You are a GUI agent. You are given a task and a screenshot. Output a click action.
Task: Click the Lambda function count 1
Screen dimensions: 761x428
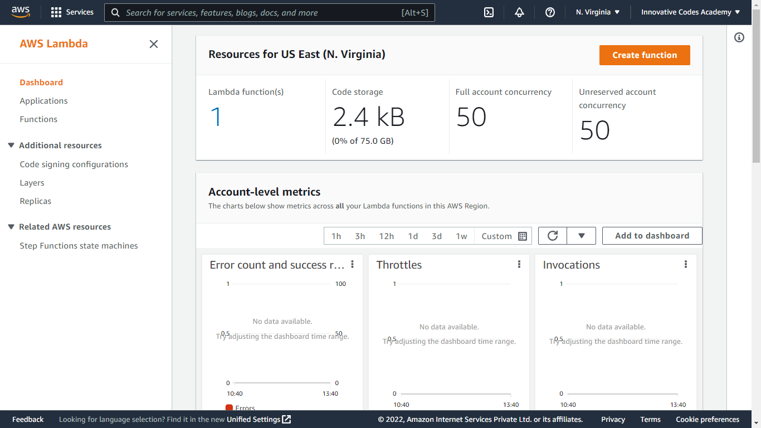coord(216,117)
